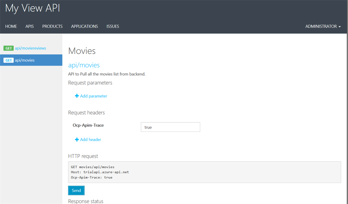Click the Add parameter link
Viewport: 348px width, 204px height.
click(93, 96)
